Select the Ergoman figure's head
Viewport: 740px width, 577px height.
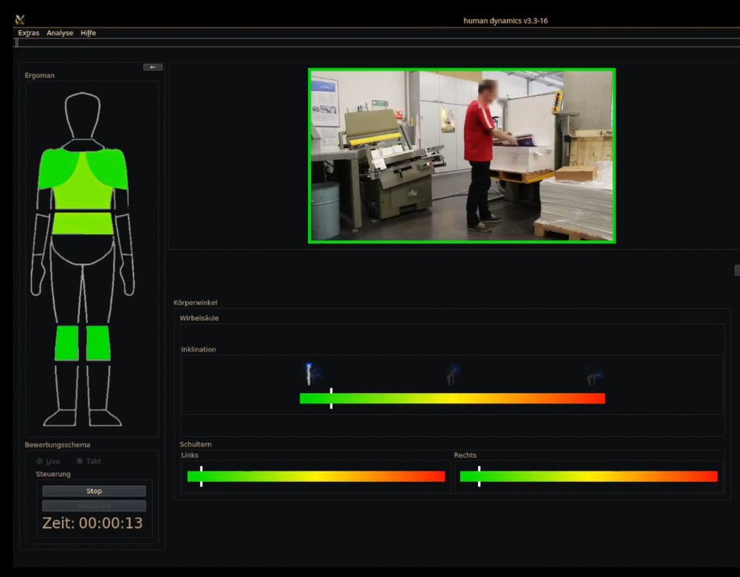82,116
